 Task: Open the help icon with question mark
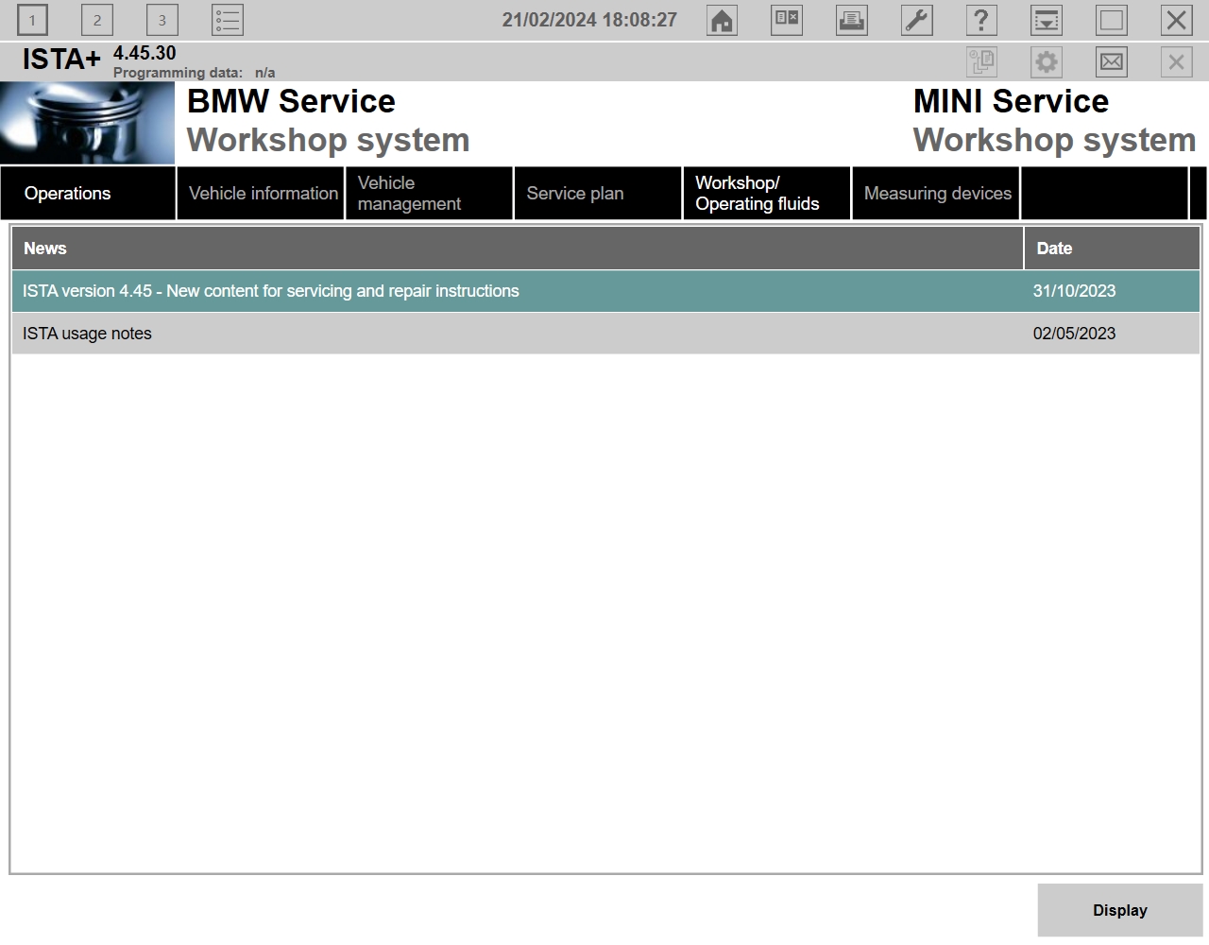click(981, 19)
